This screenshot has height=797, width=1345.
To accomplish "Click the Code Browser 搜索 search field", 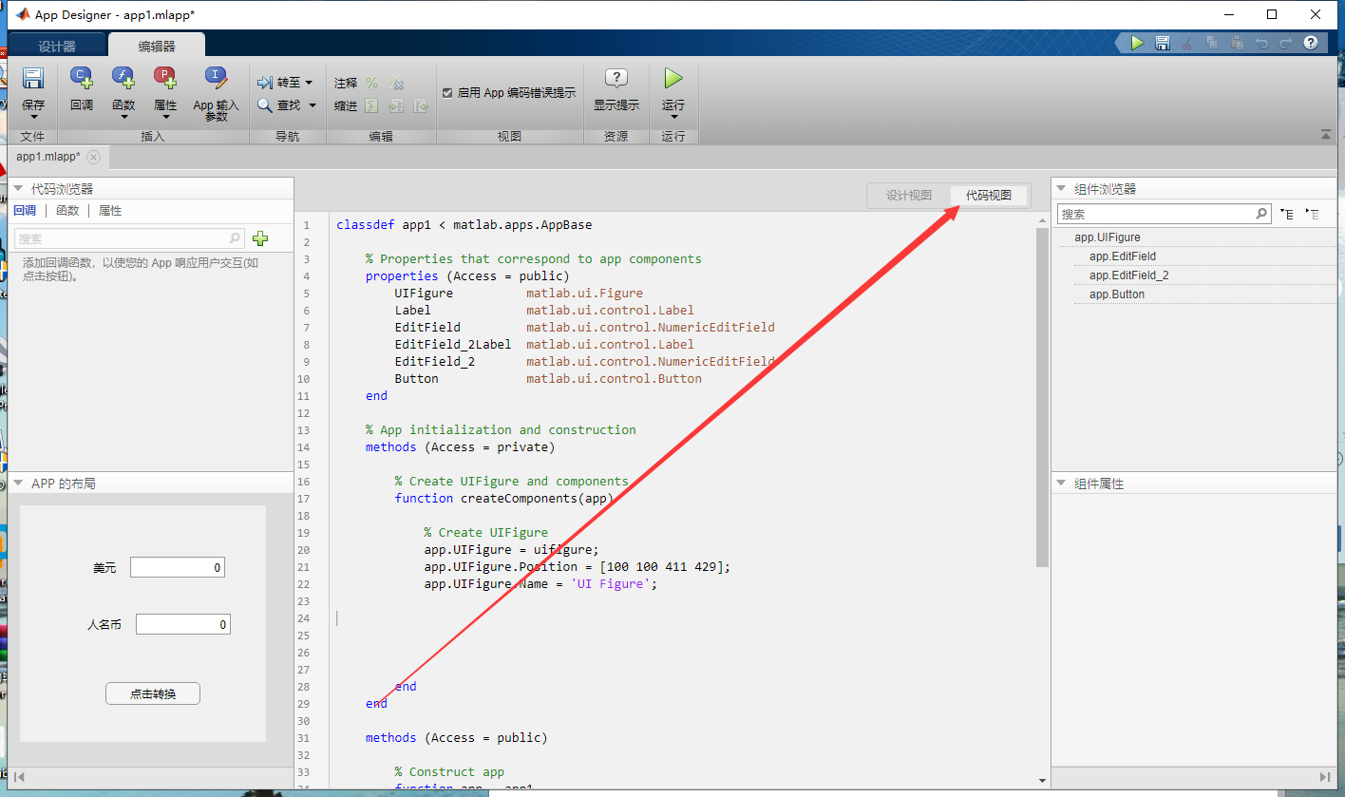I will point(129,238).
